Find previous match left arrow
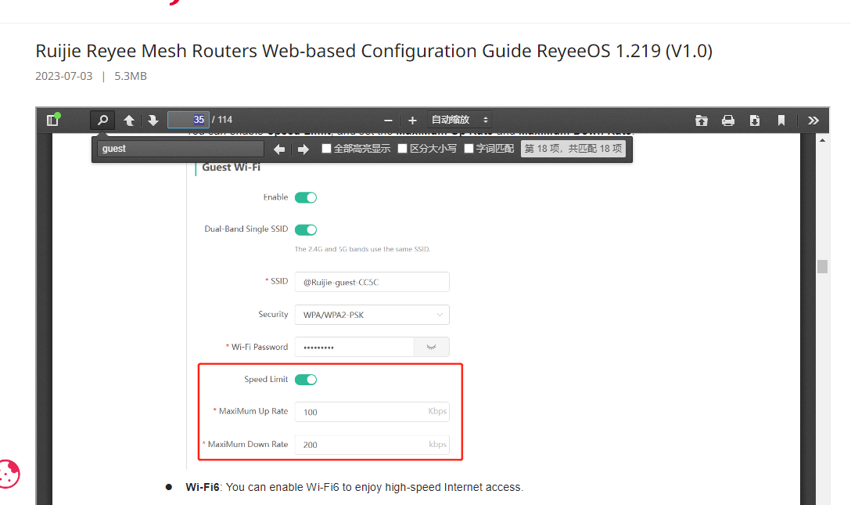This screenshot has height=505, width=851. [279, 149]
